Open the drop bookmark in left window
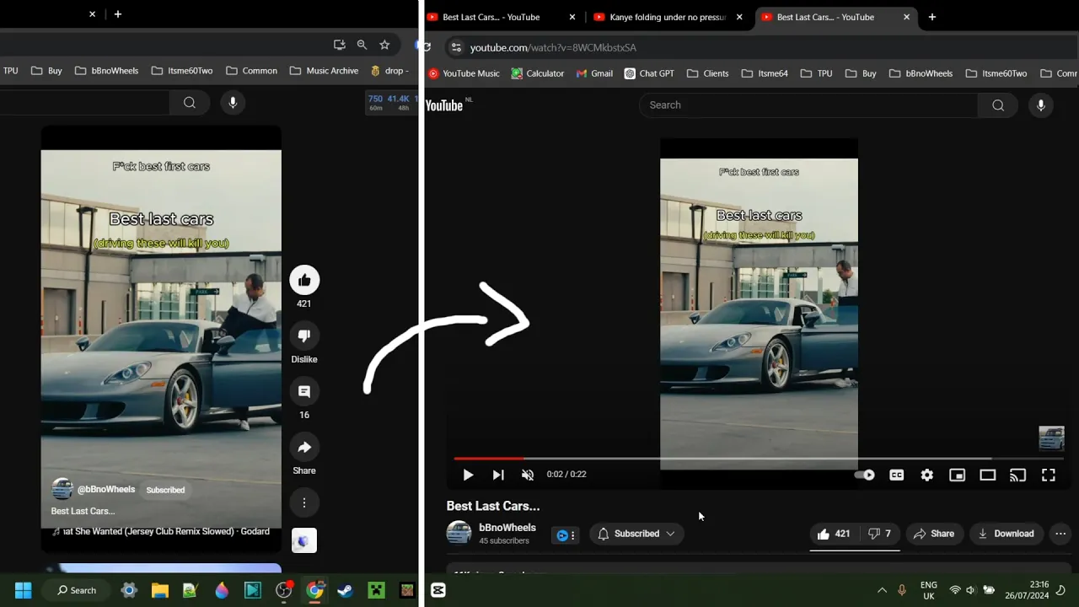This screenshot has width=1079, height=607. [389, 71]
